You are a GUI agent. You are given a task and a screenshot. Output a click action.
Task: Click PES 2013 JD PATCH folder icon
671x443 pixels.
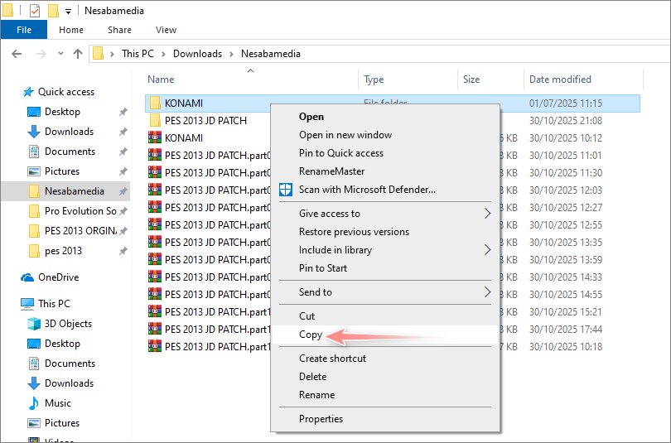click(155, 121)
